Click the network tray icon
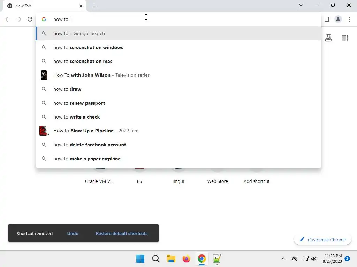 305,259
